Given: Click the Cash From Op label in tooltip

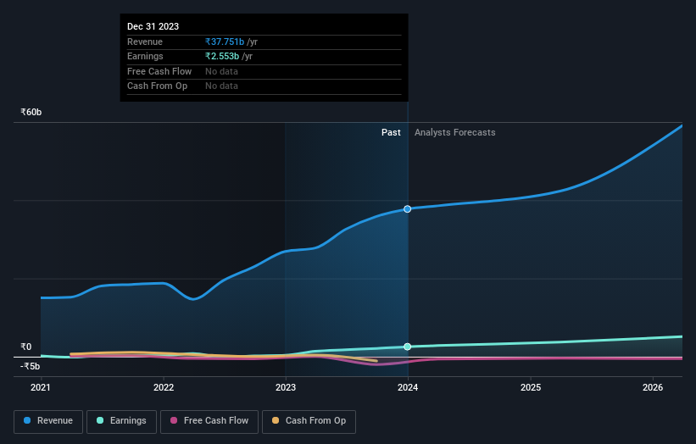Looking at the screenshot, I should click(157, 86).
